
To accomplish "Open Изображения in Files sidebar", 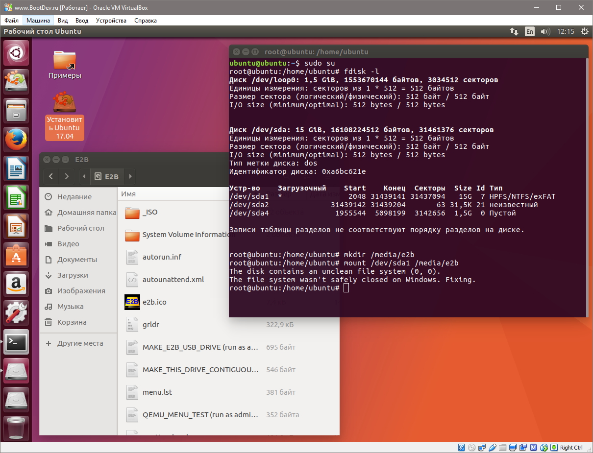I will [x=78, y=291].
